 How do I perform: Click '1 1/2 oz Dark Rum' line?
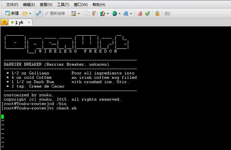33,82
